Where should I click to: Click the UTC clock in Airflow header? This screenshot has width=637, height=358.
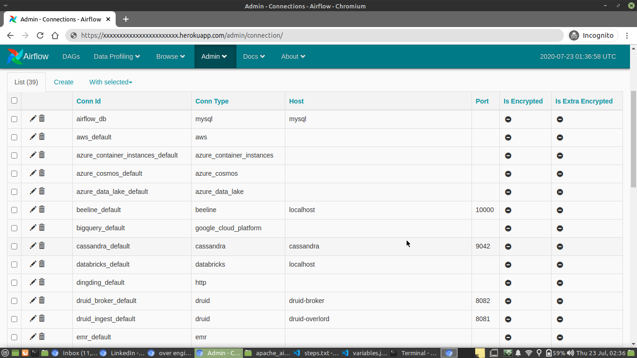[578, 56]
